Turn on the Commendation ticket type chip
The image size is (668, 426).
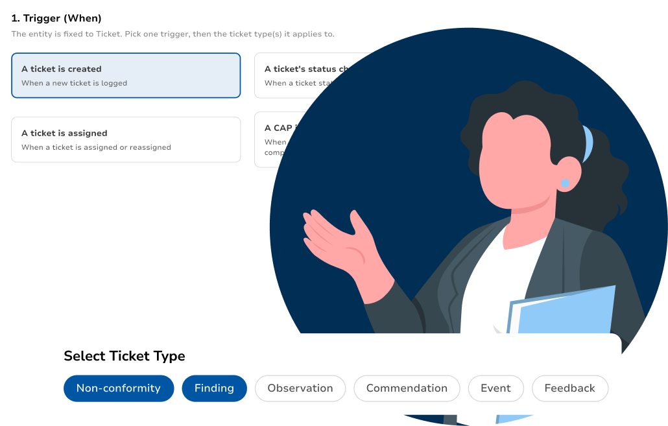coord(407,388)
